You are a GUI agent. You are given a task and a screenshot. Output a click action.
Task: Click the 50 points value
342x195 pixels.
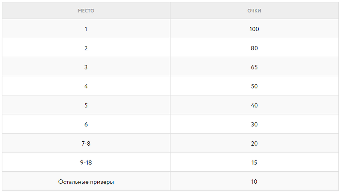coord(254,86)
